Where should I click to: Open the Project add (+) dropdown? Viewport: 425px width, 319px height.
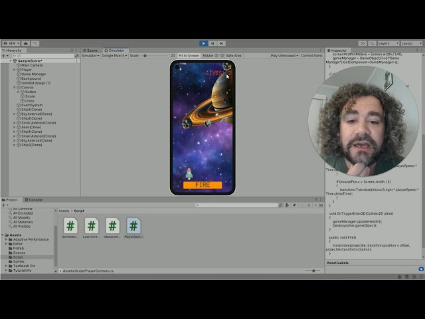5,205
